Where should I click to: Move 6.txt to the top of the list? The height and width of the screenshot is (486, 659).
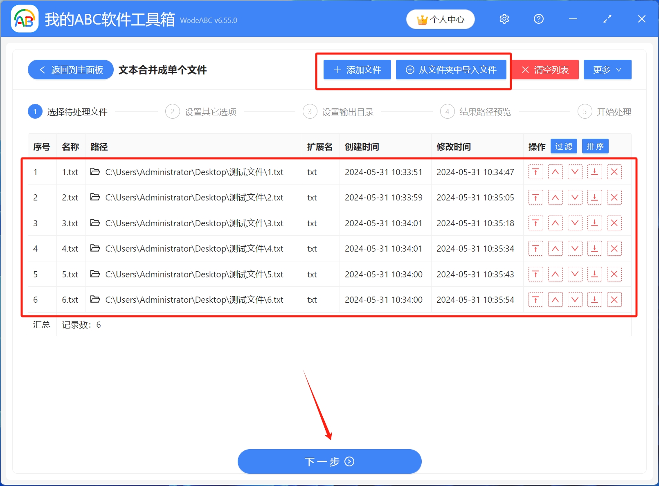coord(535,299)
